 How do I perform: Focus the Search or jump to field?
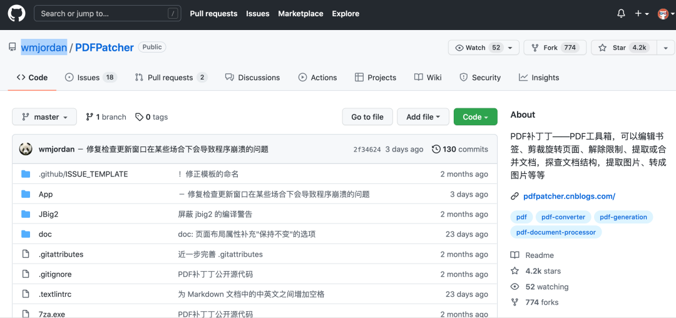108,13
